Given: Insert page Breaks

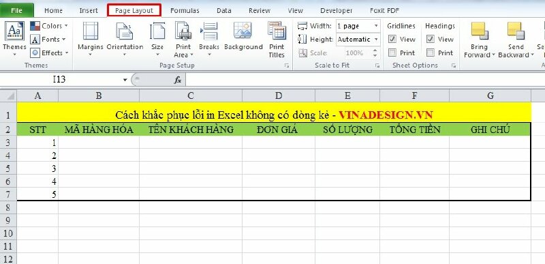Looking at the screenshot, I should [x=209, y=40].
